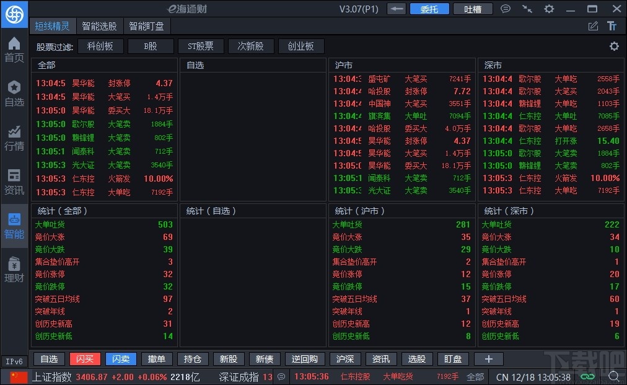Toggle the ST股票 stock filter
The image size is (627, 385).
[x=201, y=46]
